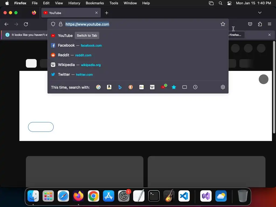Open App Store from the Dock
This screenshot has height=207, width=276.
pyautogui.click(x=109, y=196)
